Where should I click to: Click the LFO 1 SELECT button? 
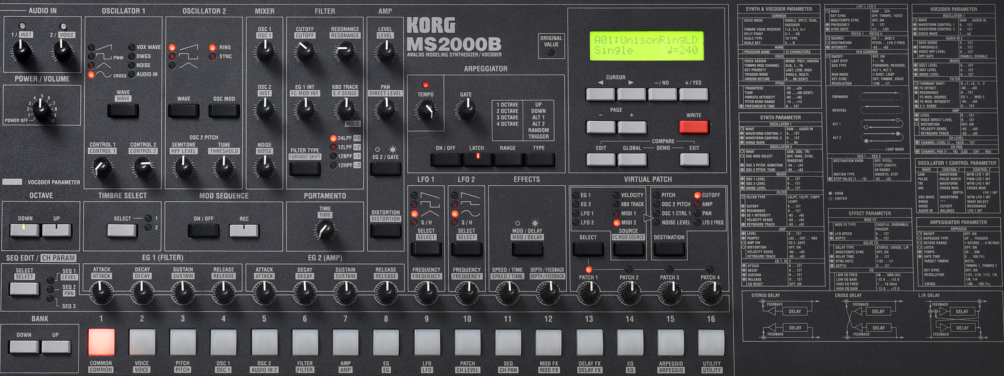click(426, 249)
